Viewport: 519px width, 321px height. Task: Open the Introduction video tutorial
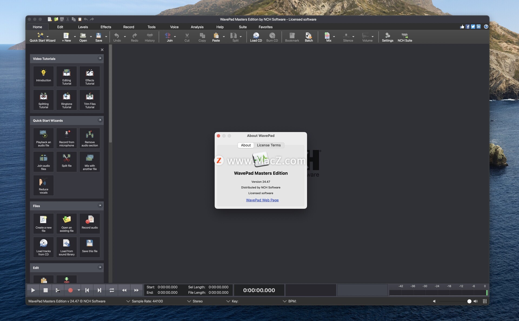44,76
